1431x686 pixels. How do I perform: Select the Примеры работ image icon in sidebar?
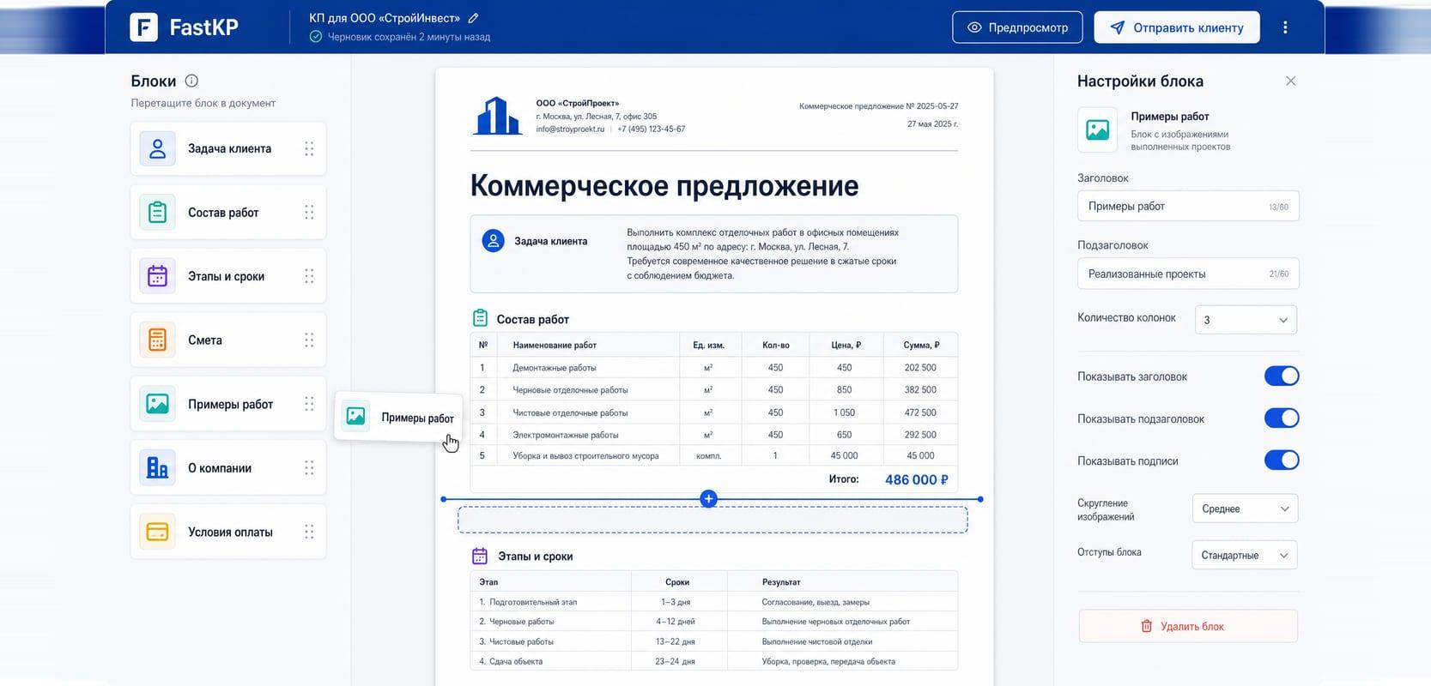click(157, 404)
